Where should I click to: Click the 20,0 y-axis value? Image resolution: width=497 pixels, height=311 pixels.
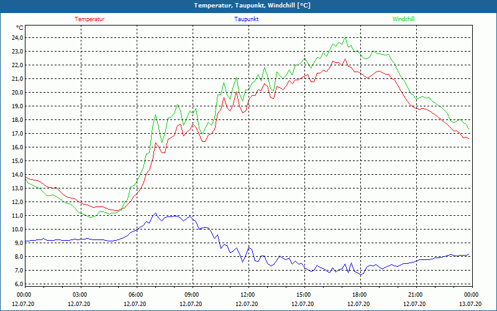click(17, 92)
